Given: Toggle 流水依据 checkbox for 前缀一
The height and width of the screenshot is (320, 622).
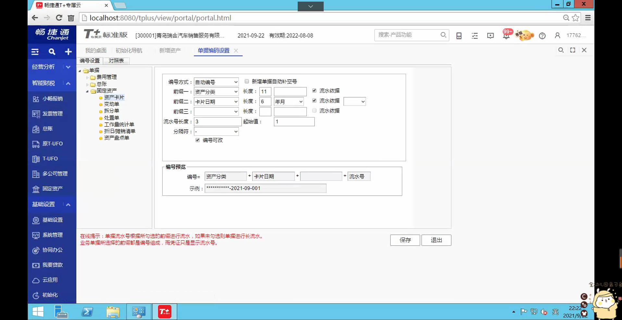Looking at the screenshot, I should pyautogui.click(x=314, y=91).
